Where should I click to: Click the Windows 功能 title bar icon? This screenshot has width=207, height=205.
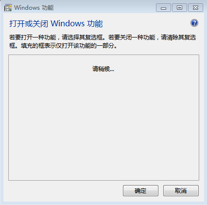pos(8,8)
